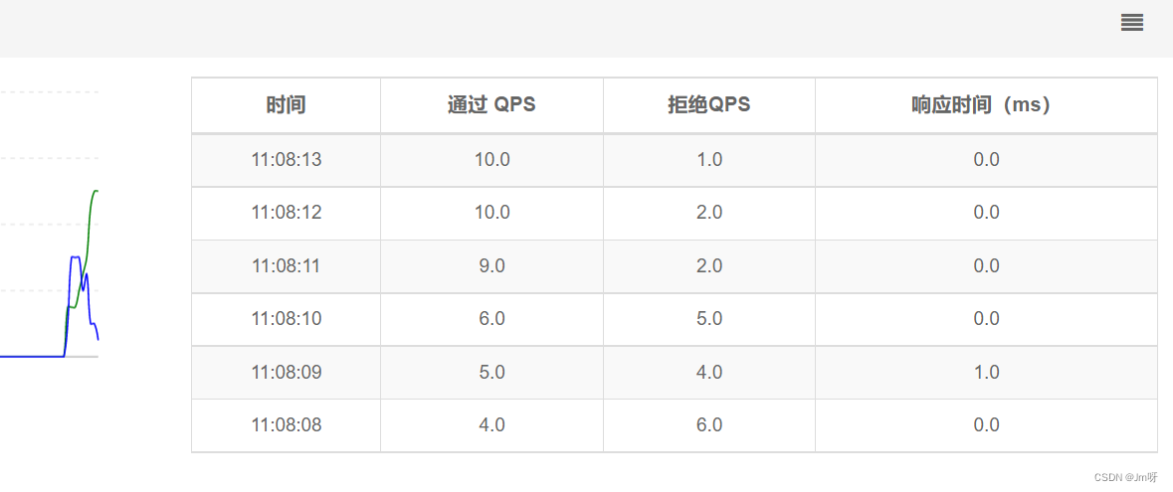The image size is (1173, 492).
Task: Select the 11:08:08 time cell
Action: tap(286, 424)
